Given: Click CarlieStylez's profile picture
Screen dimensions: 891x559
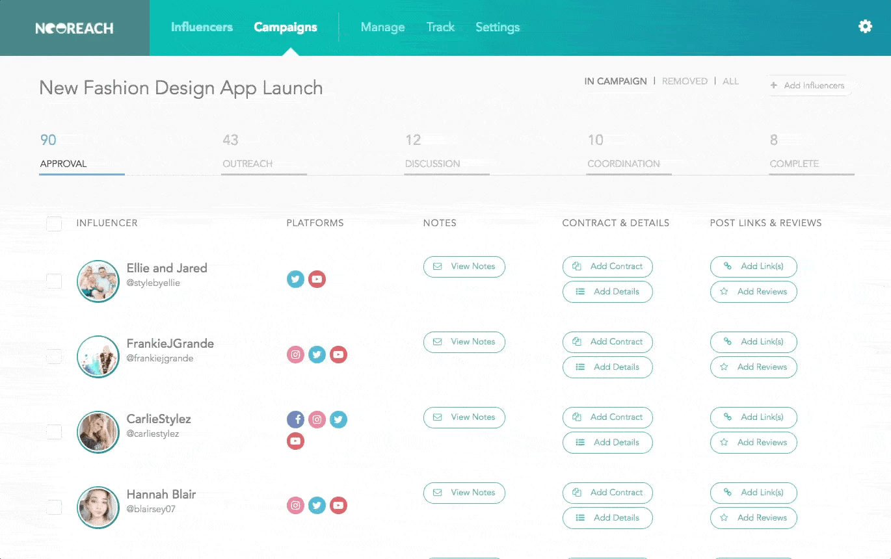Looking at the screenshot, I should coord(98,432).
